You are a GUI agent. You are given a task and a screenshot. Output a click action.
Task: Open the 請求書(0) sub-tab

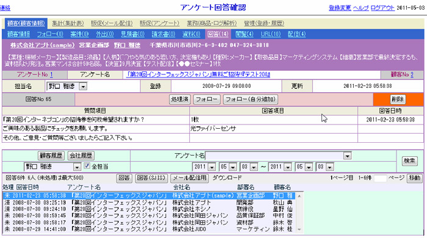pyautogui.click(x=163, y=34)
